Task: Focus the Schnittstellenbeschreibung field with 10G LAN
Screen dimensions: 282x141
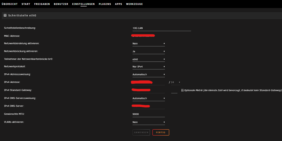Action: click(x=162, y=28)
